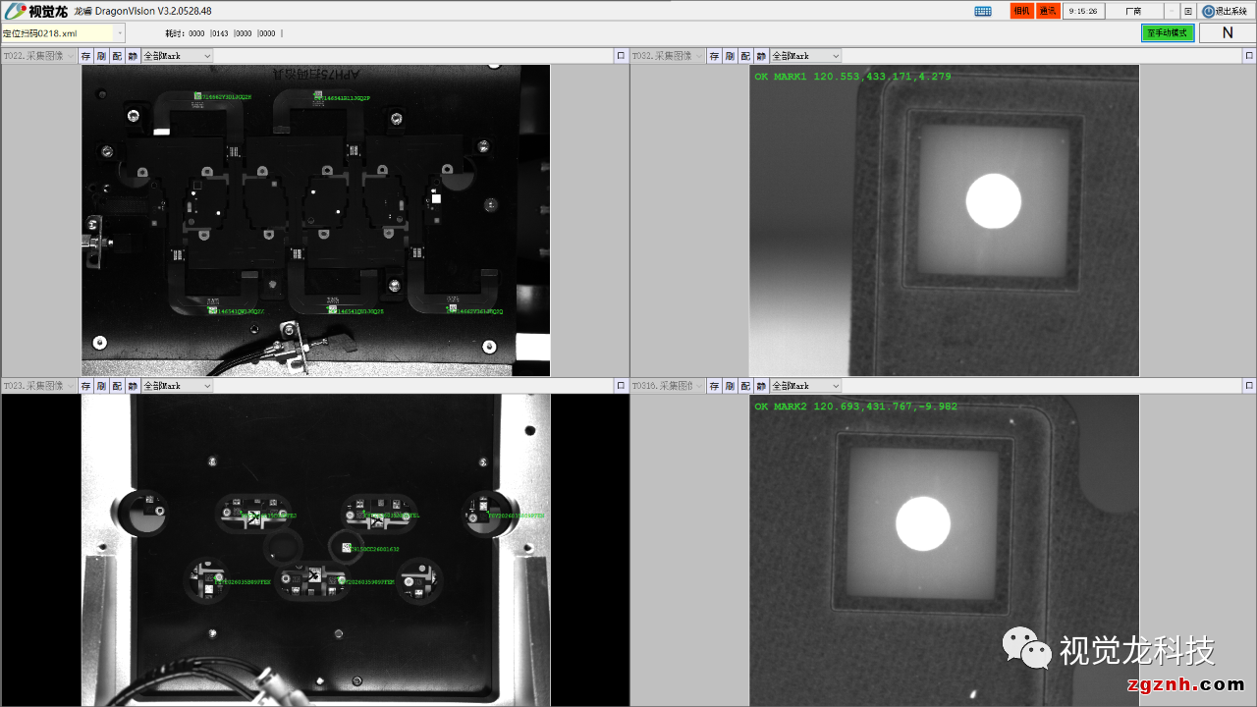This screenshot has height=707, width=1257.
Task: Click the 刷 refresh button in T022 panel
Action: [101, 56]
